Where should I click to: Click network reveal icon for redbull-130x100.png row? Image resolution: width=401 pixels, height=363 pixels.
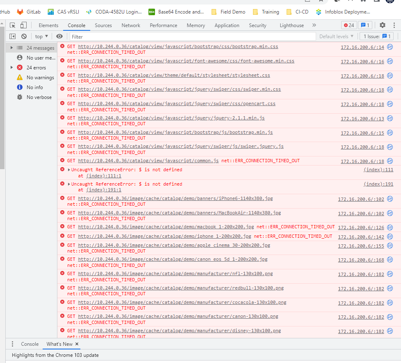390,288
